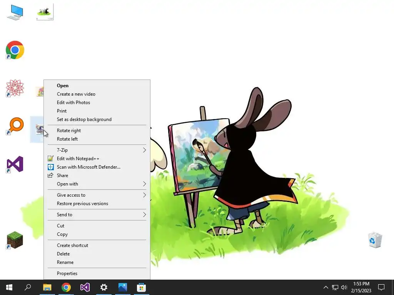Select the Google Chrome desktop shortcut
This screenshot has width=394, height=295.
pyautogui.click(x=15, y=50)
